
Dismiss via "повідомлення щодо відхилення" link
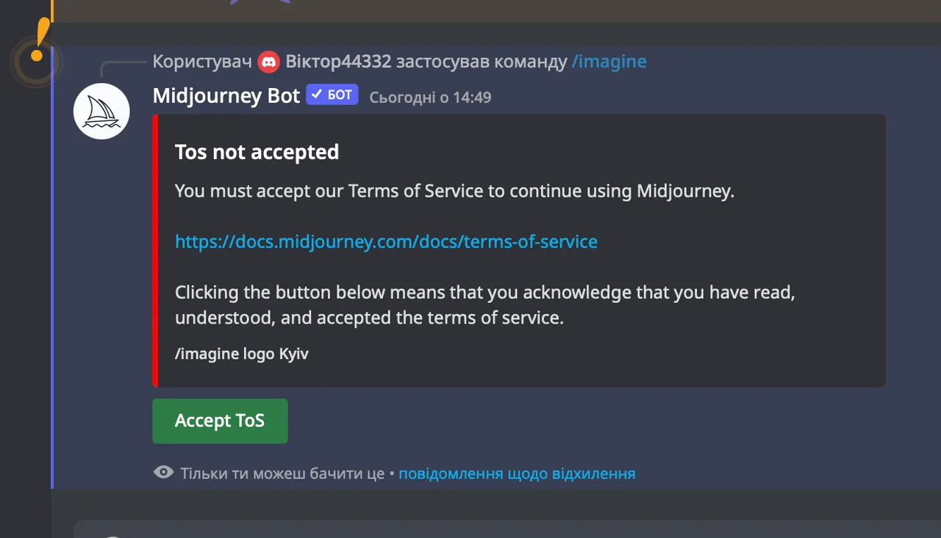(x=517, y=473)
